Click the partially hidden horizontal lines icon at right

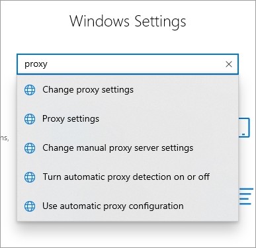(246, 196)
